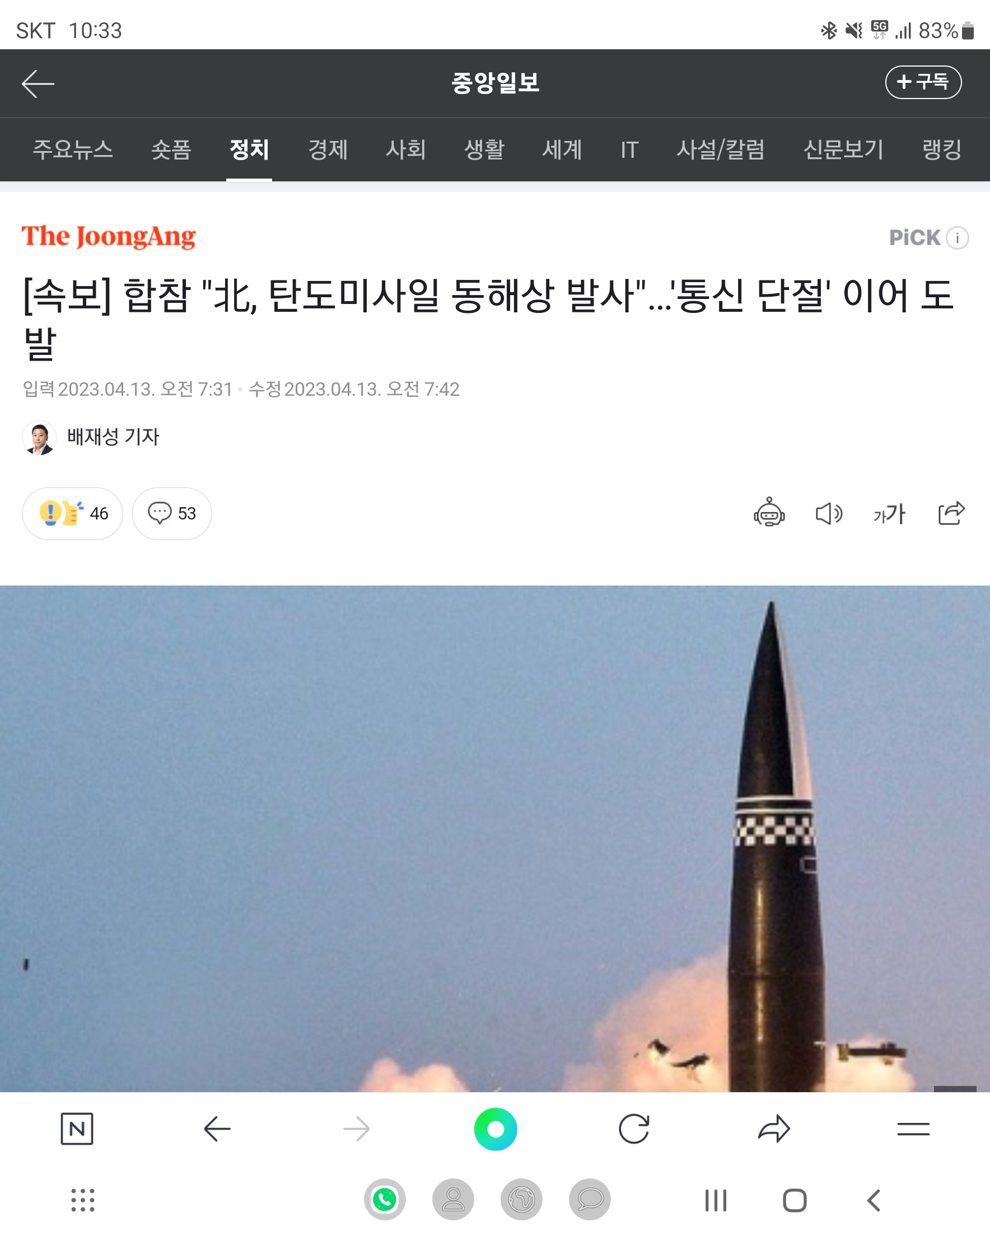Tap the green Naver search circle button
The height and width of the screenshot is (1236, 990).
(x=496, y=1129)
